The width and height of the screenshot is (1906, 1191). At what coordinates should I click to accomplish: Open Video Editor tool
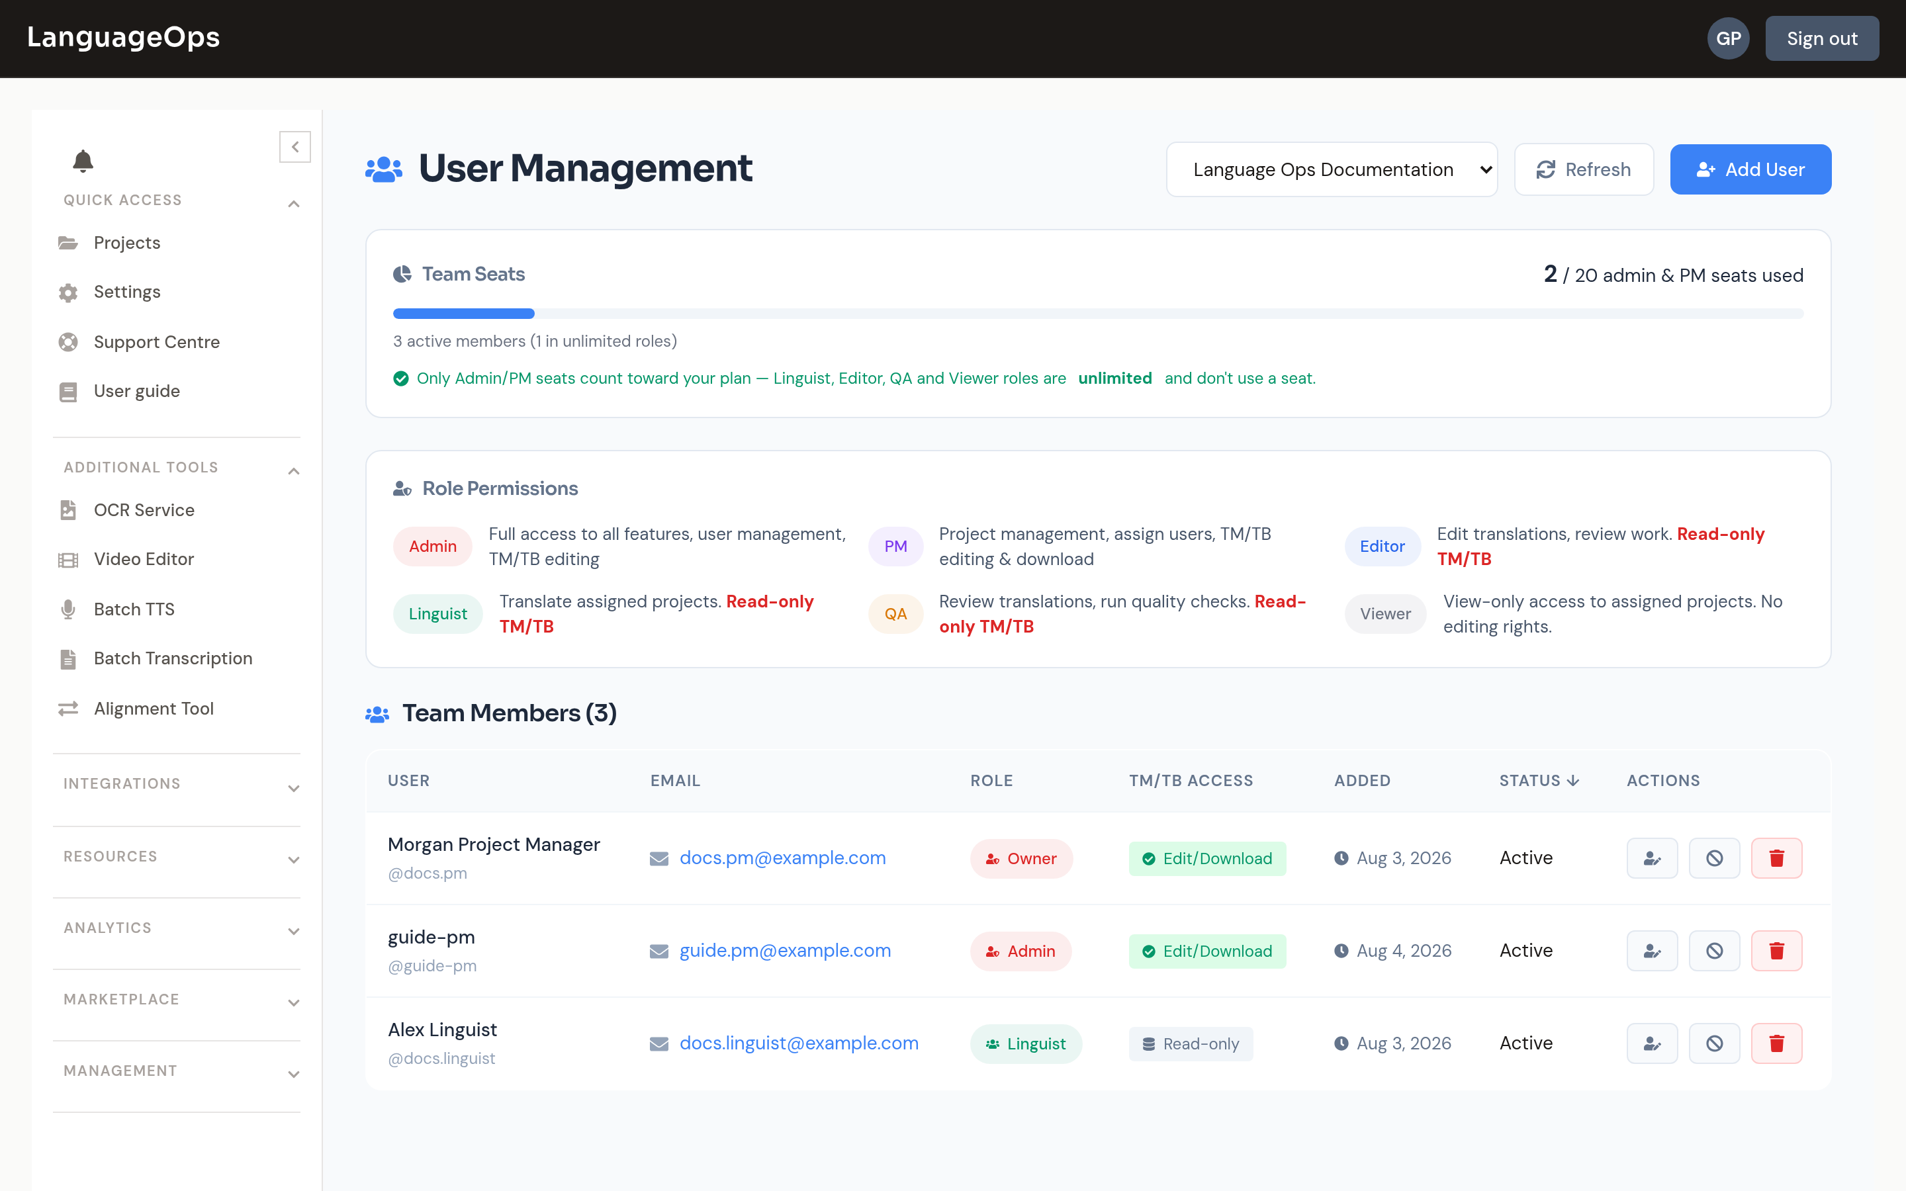144,559
